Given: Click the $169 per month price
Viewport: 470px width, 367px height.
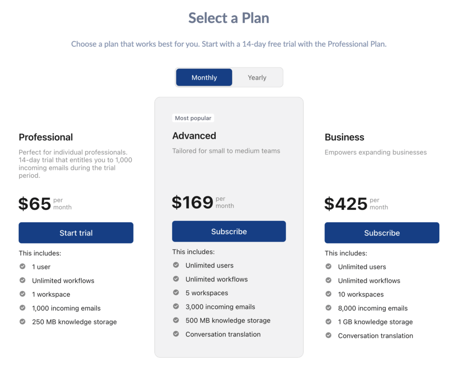Looking at the screenshot, I should point(203,202).
